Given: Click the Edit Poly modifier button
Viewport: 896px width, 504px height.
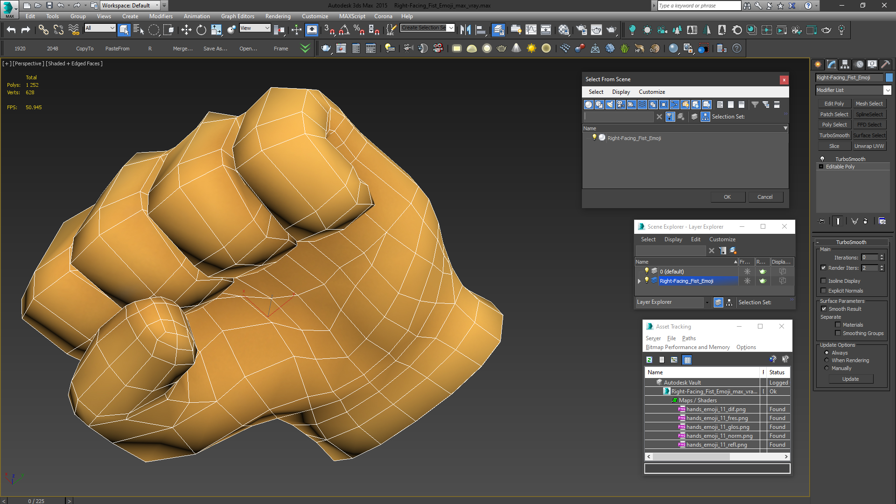Looking at the screenshot, I should tap(834, 104).
